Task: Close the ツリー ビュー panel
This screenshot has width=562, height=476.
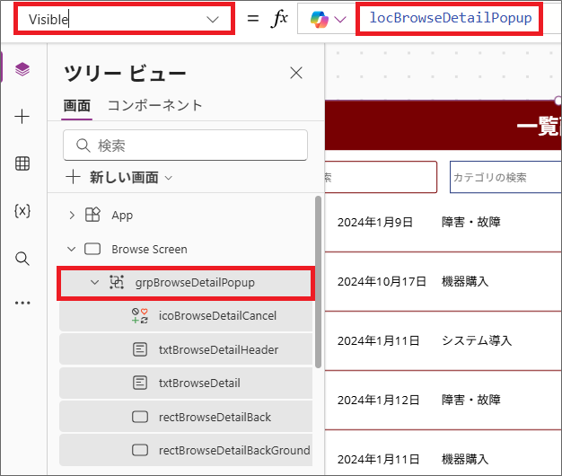Action: coord(295,74)
